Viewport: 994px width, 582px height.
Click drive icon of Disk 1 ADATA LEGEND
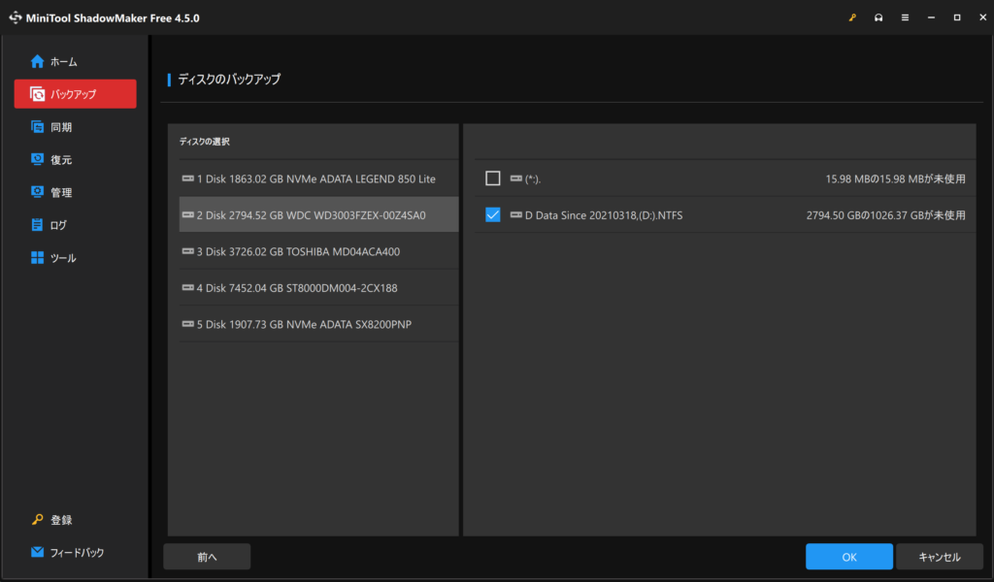[x=187, y=178]
